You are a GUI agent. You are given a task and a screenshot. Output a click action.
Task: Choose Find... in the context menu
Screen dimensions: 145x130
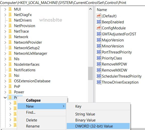[x=42, y=112]
